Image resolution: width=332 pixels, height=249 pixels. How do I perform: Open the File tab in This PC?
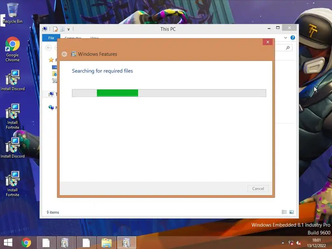coord(51,38)
